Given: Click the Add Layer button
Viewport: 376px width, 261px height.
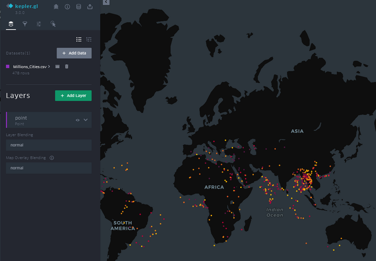Looking at the screenshot, I should coord(73,95).
